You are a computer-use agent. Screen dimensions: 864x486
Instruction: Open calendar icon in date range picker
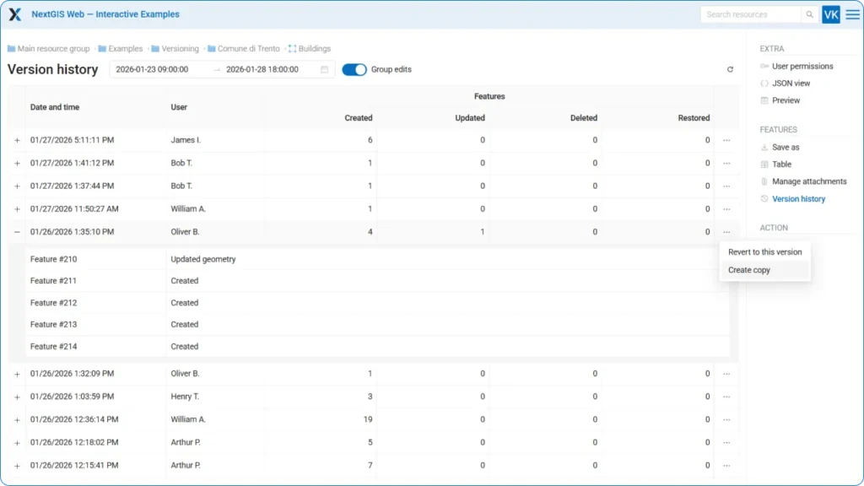[x=324, y=69]
